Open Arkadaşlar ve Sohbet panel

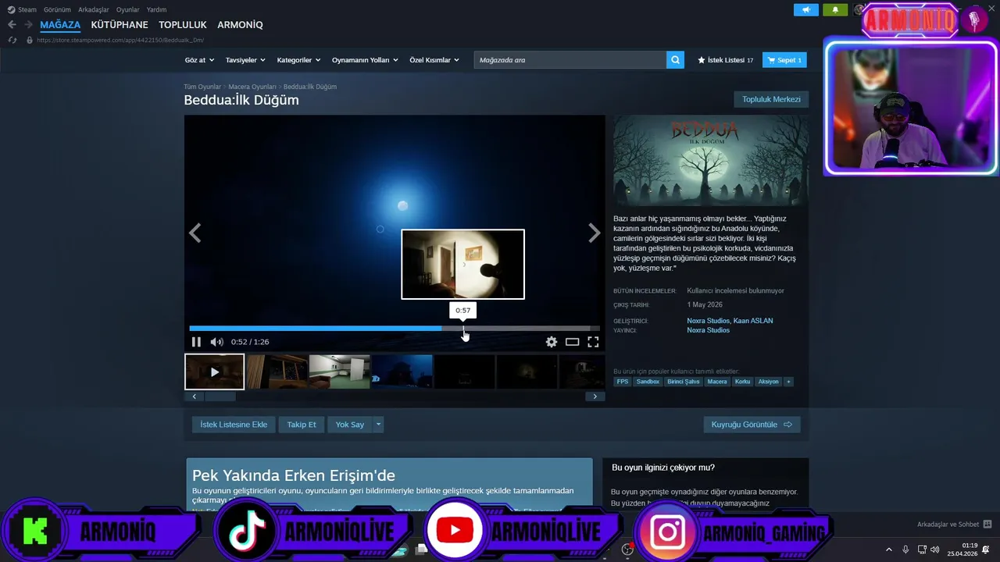tap(954, 525)
